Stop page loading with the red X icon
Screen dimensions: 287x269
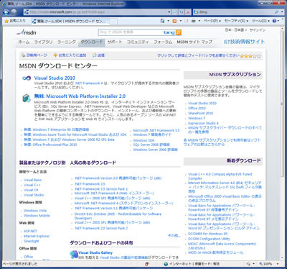click(x=188, y=12)
